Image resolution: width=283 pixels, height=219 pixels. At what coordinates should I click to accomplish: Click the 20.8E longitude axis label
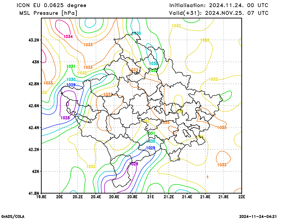coord(132,197)
